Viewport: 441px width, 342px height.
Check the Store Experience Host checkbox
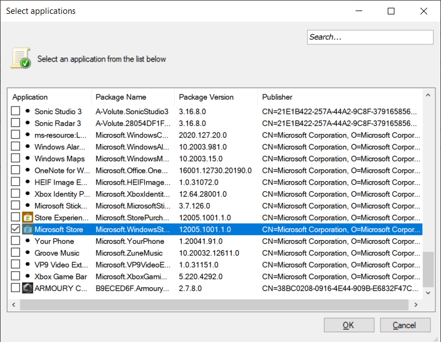coord(16,217)
